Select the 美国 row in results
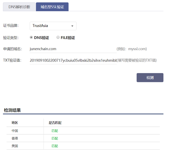The image size is (184, 157). [83, 146]
